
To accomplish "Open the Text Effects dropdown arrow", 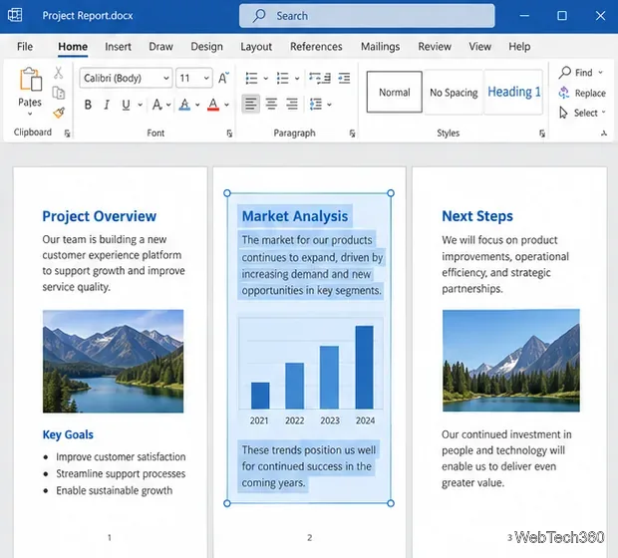I will click(x=168, y=105).
